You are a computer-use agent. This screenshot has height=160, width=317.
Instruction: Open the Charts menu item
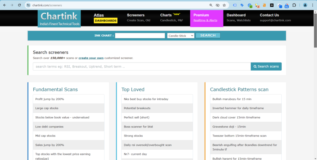pos(172,18)
